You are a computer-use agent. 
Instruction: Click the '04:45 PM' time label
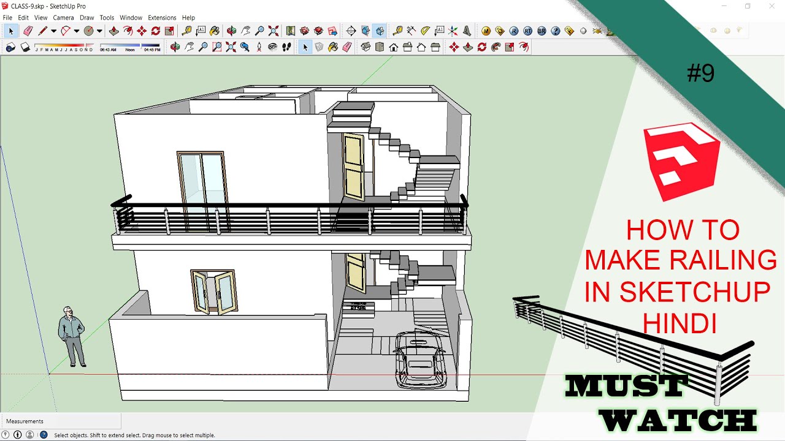tap(152, 50)
